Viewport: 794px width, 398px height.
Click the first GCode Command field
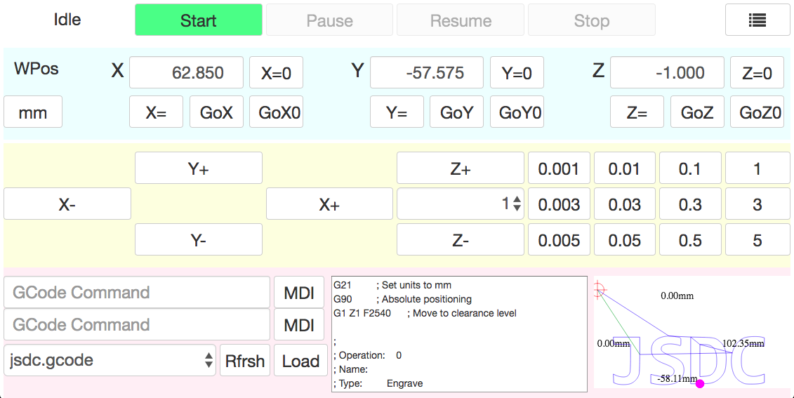point(137,293)
